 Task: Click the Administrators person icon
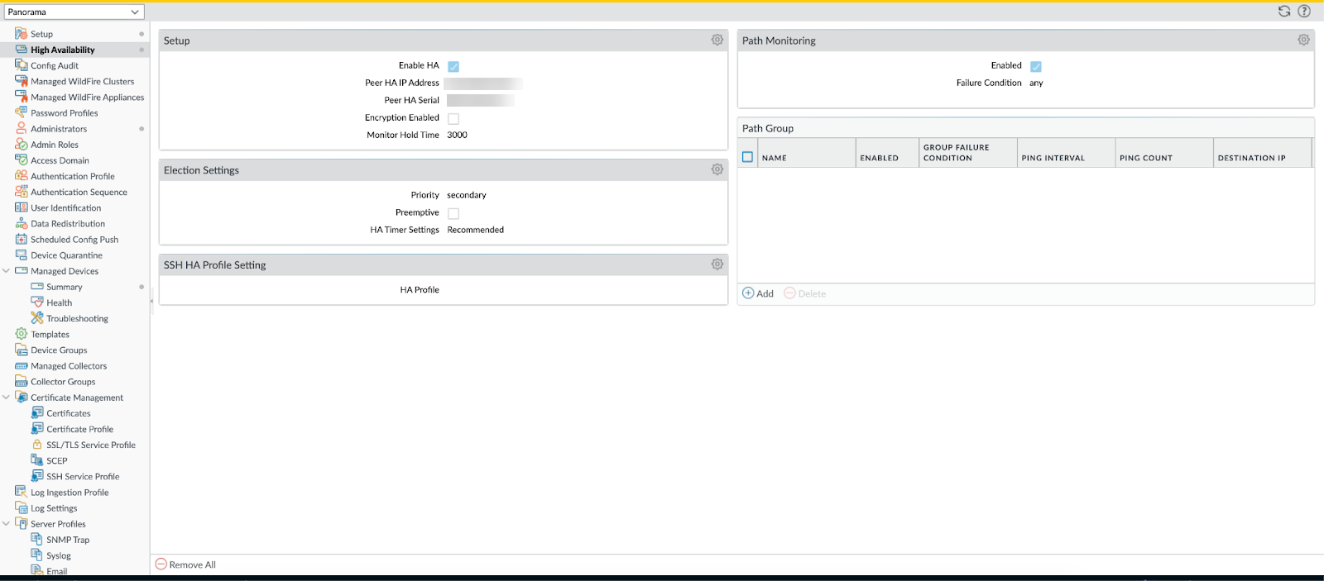pos(21,128)
